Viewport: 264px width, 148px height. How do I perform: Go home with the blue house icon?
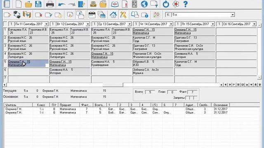coord(113,15)
